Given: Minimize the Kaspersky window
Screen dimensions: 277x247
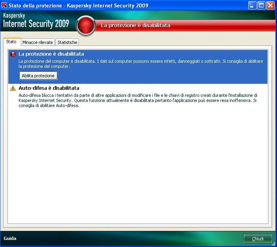Looking at the screenshot, I should tap(252, 5).
